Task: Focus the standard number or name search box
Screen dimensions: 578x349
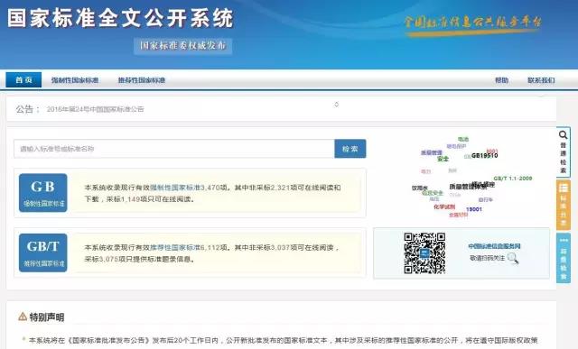Action: point(174,149)
